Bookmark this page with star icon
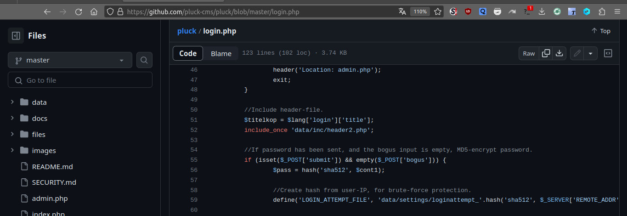Screen dimensions: 627x216 [x=438, y=11]
